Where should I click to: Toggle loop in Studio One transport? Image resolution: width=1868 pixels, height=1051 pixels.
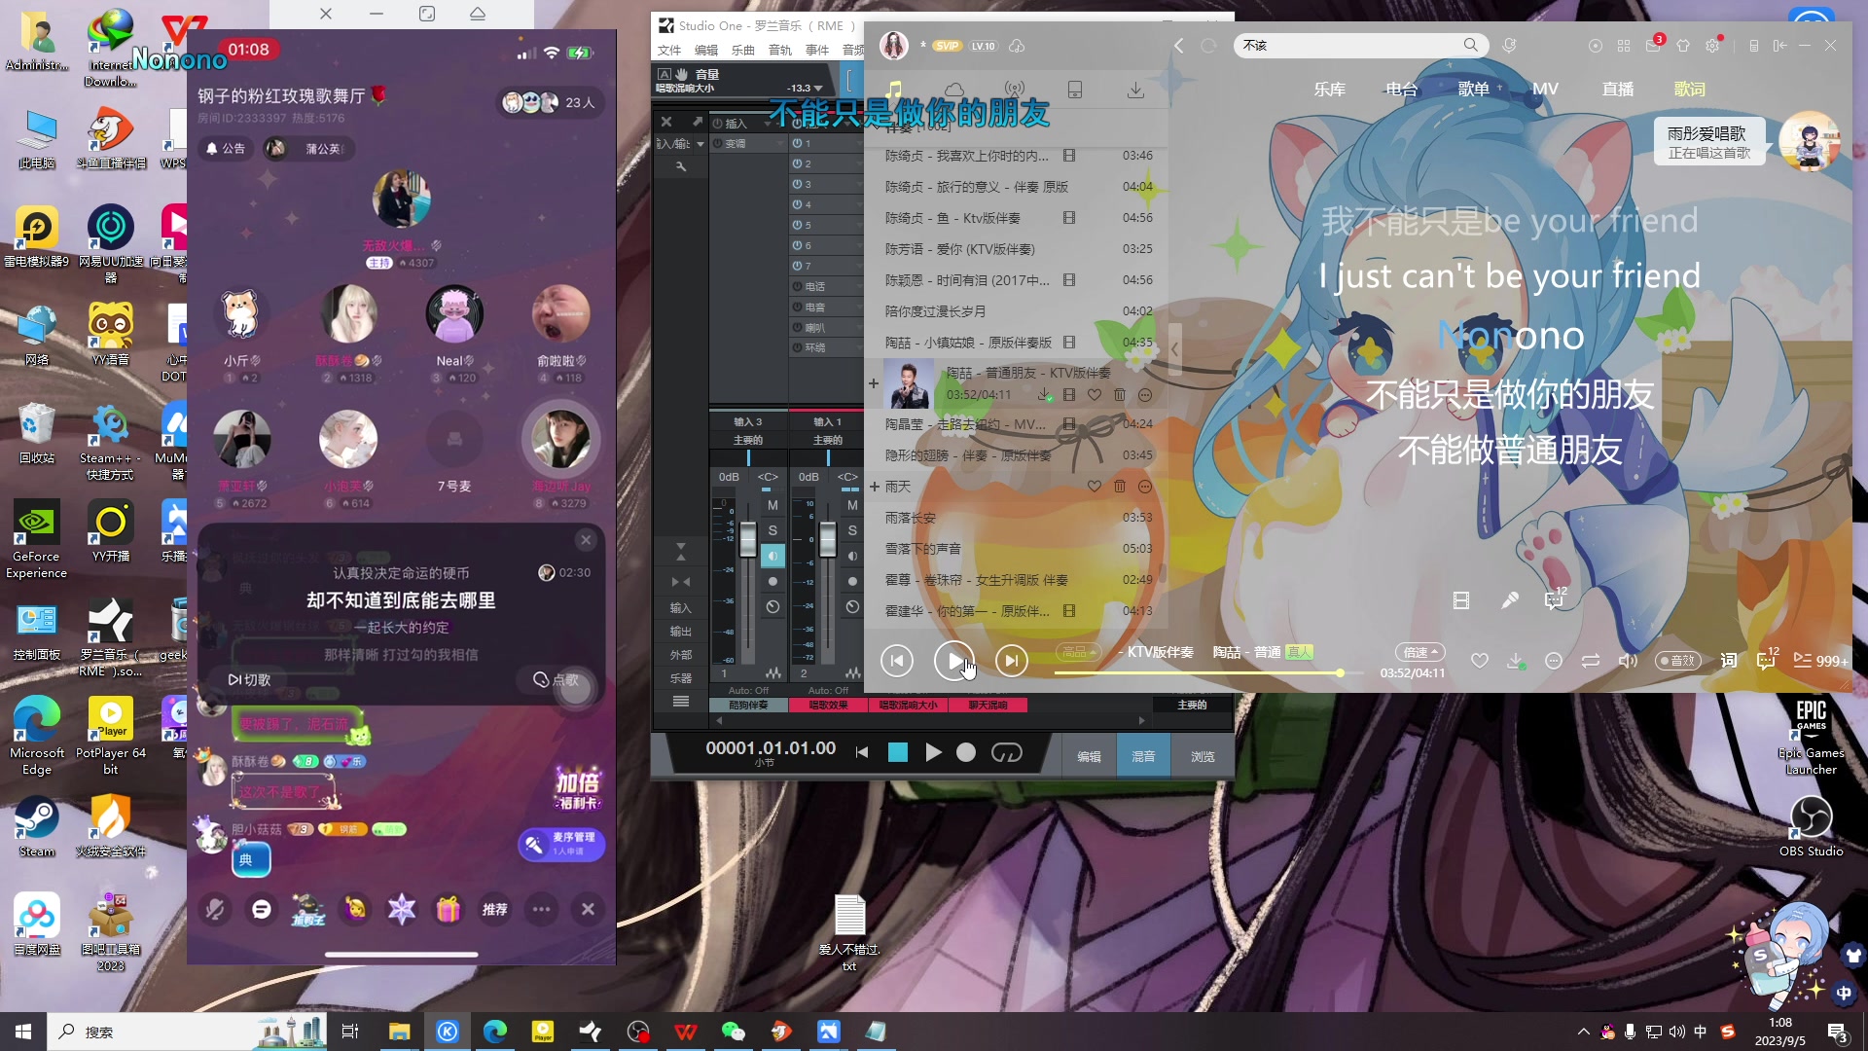pos(1006,752)
